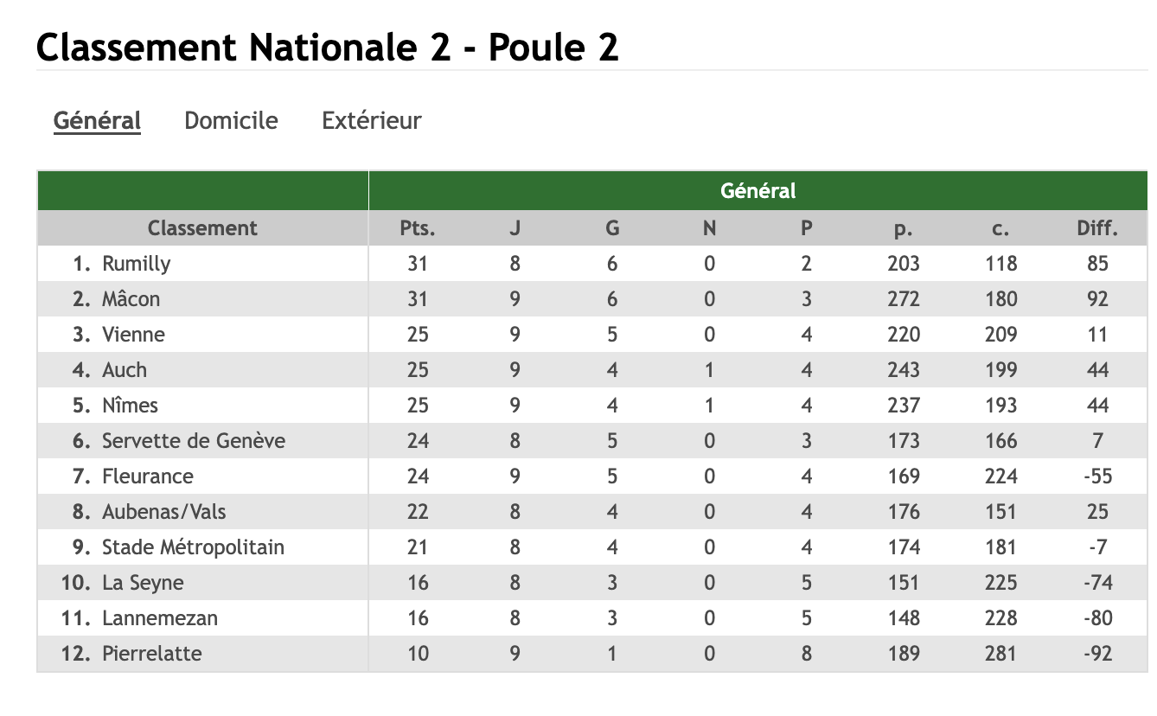This screenshot has height=716, width=1157.
Task: Open Lannemezan team entry
Action: pyautogui.click(x=160, y=618)
